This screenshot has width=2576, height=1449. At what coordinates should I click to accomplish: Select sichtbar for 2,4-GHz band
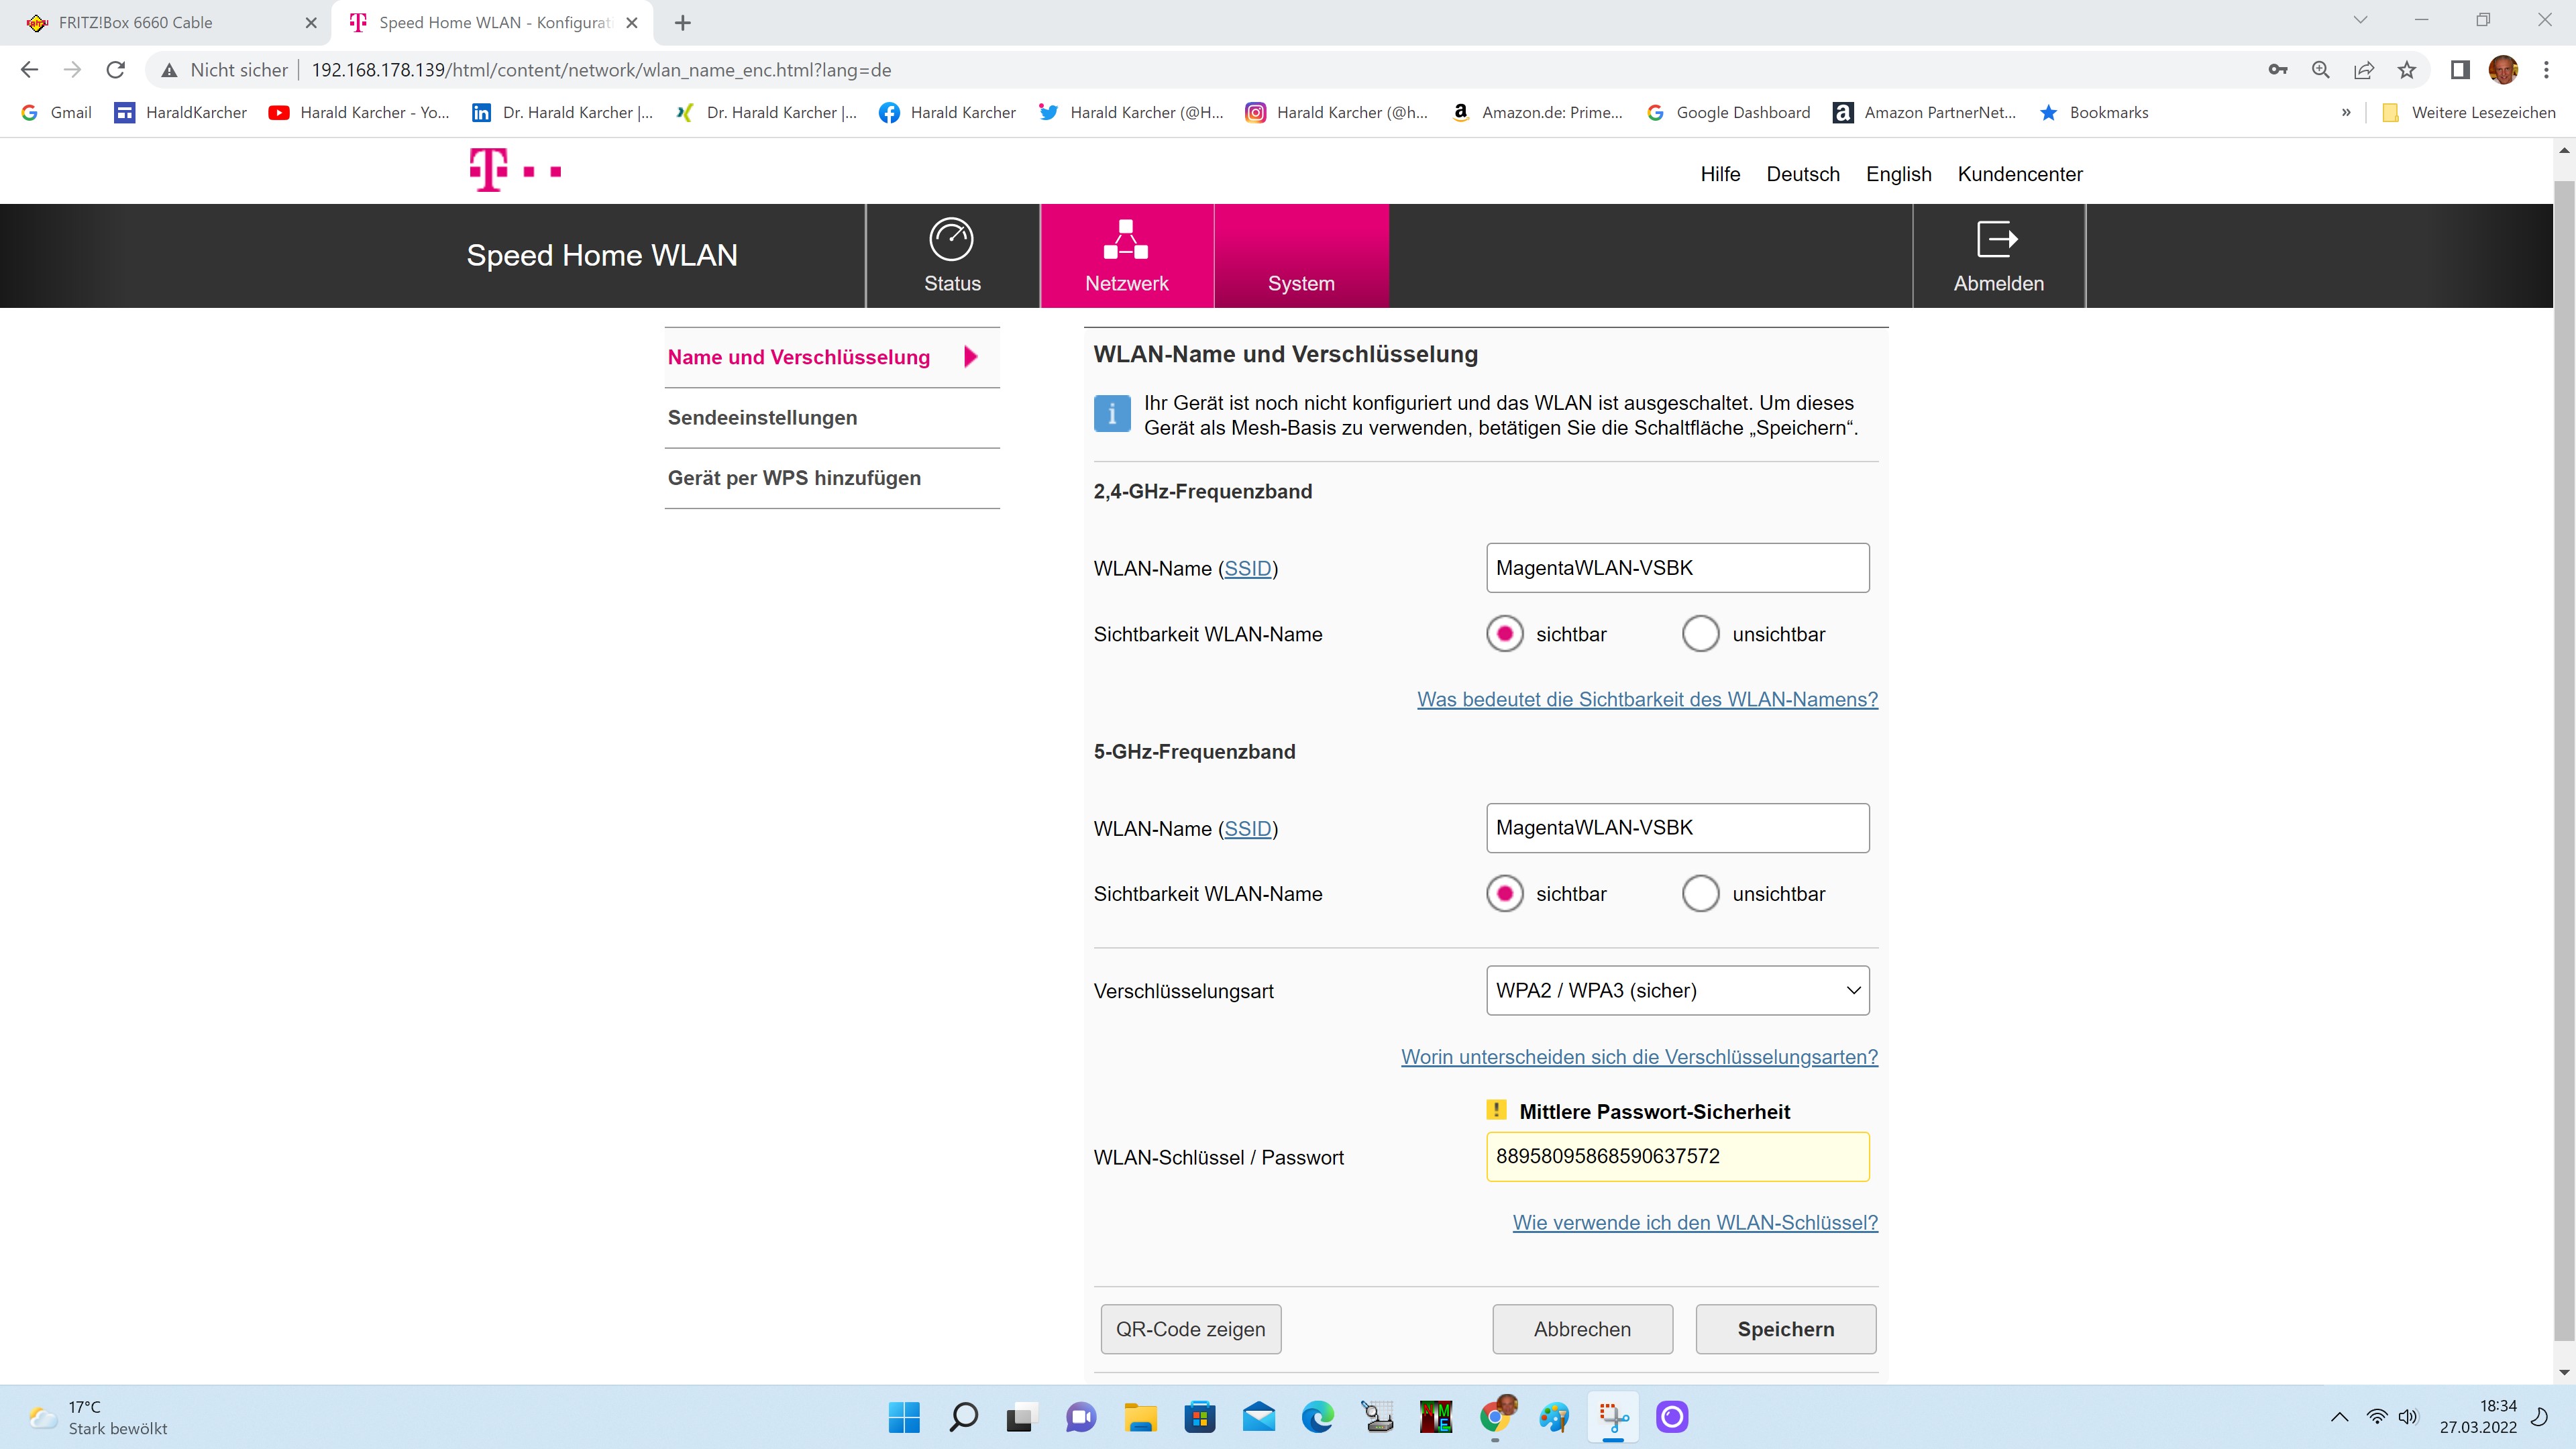[1505, 634]
